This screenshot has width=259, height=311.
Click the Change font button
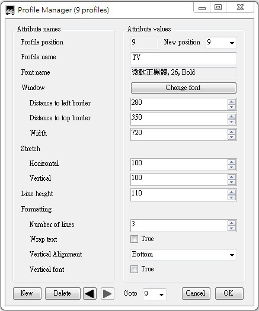pyautogui.click(x=184, y=88)
